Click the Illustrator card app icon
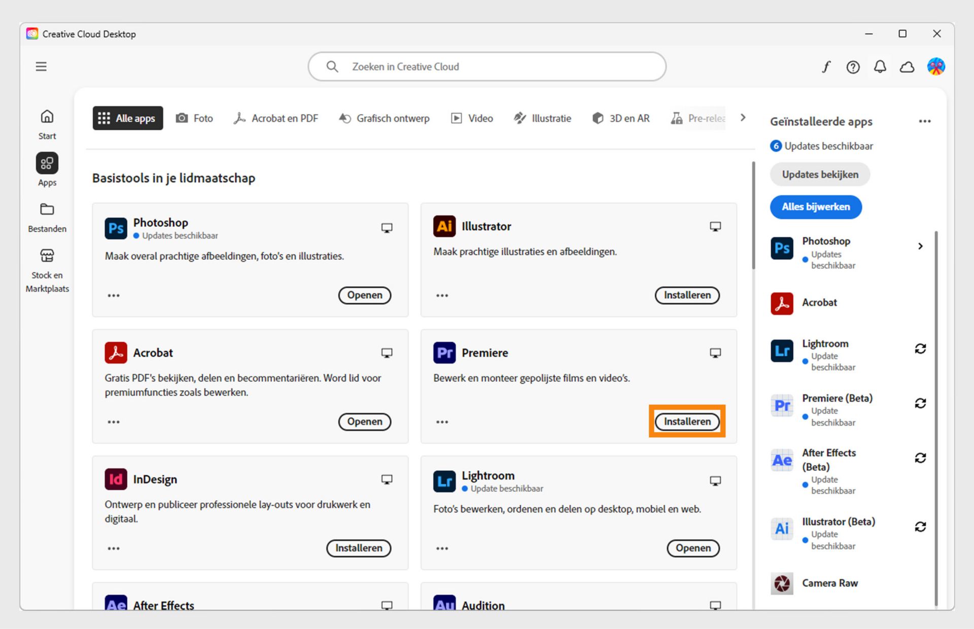The image size is (974, 629). coord(444,226)
